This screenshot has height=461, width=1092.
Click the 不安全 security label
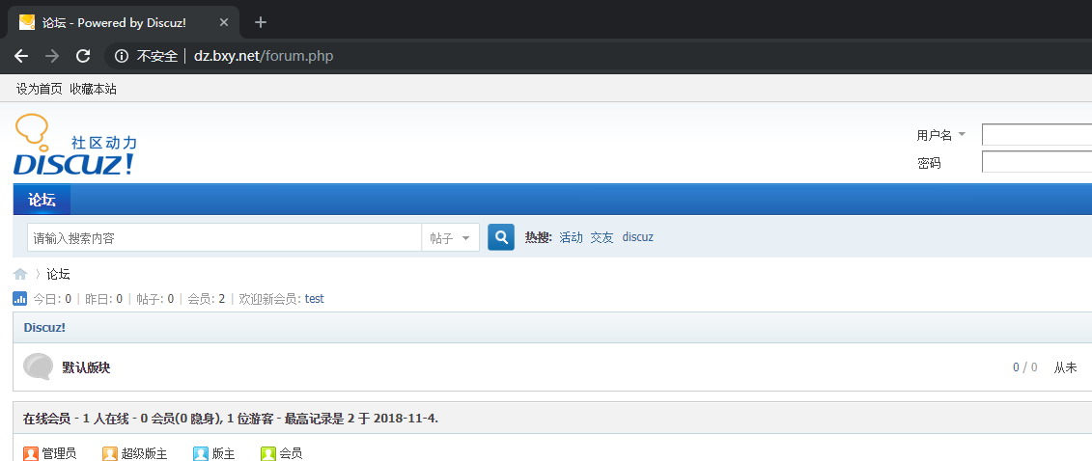156,56
